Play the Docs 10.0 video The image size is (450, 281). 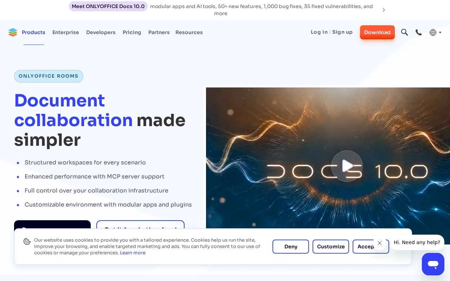point(347,166)
